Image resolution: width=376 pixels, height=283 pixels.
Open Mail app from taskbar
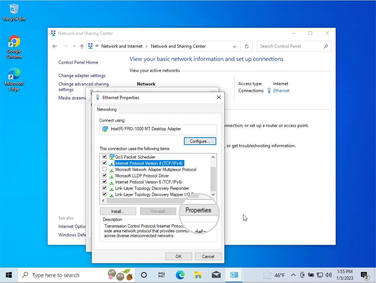click(216, 275)
